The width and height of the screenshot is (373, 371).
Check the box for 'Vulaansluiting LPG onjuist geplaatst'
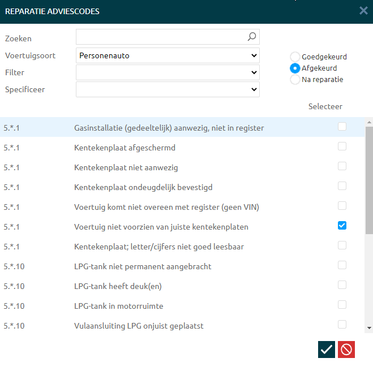tap(342, 325)
